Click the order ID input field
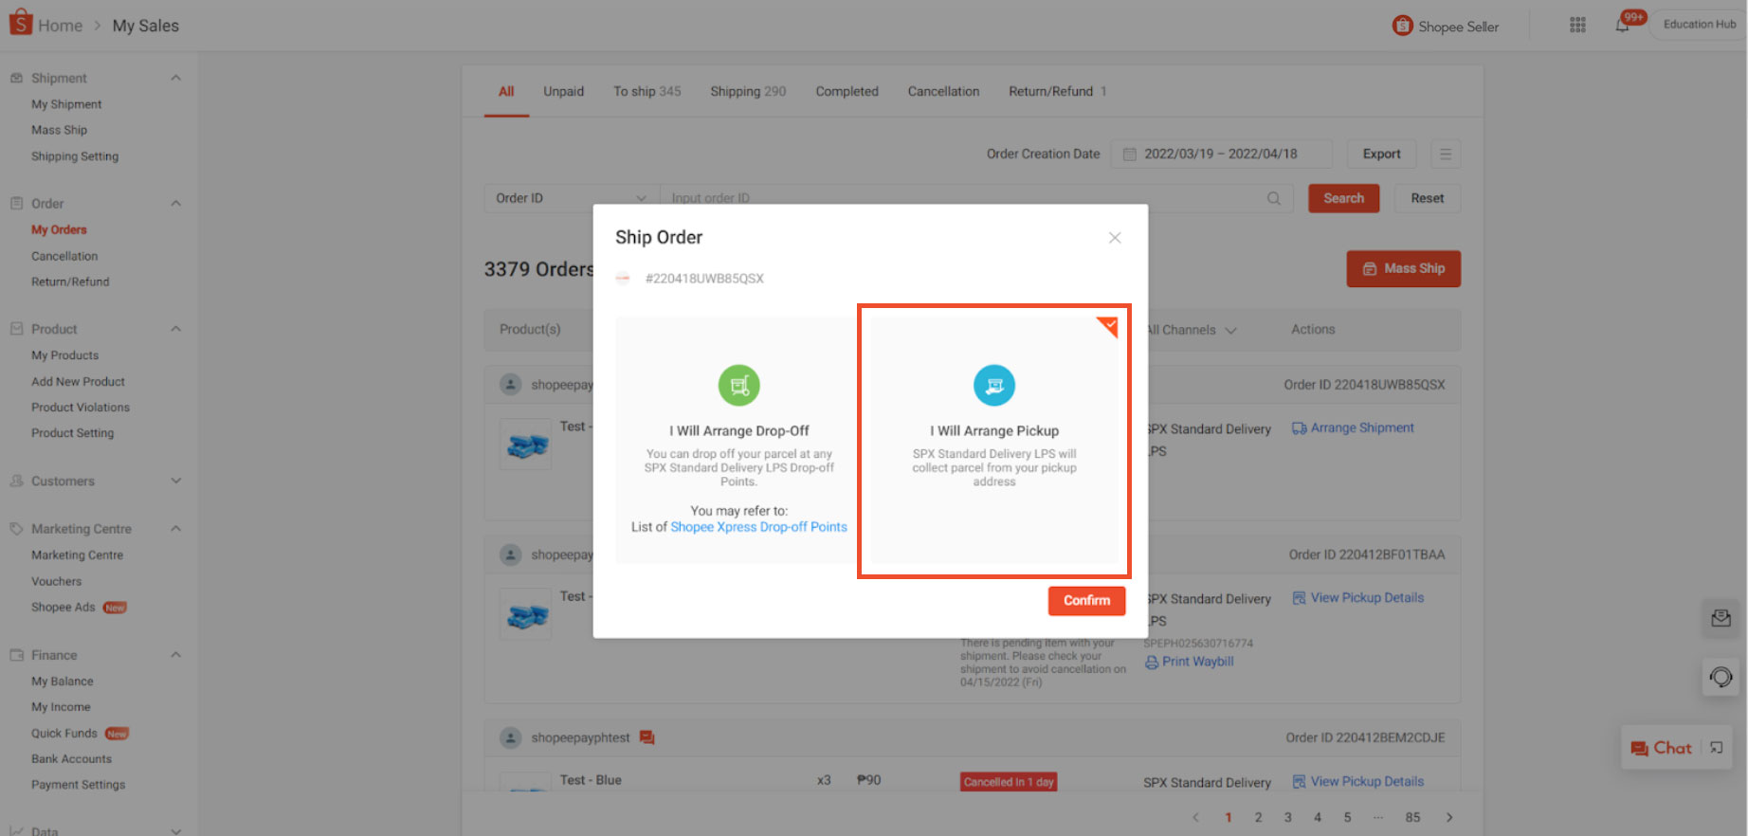This screenshot has height=836, width=1748. tap(976, 198)
